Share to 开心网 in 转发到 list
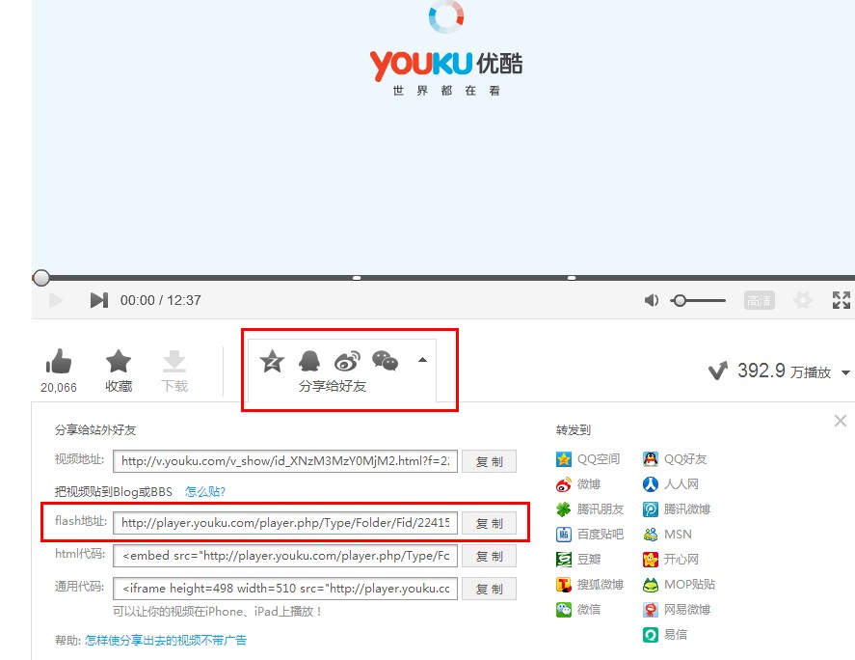This screenshot has width=855, height=660. pyautogui.click(x=671, y=559)
